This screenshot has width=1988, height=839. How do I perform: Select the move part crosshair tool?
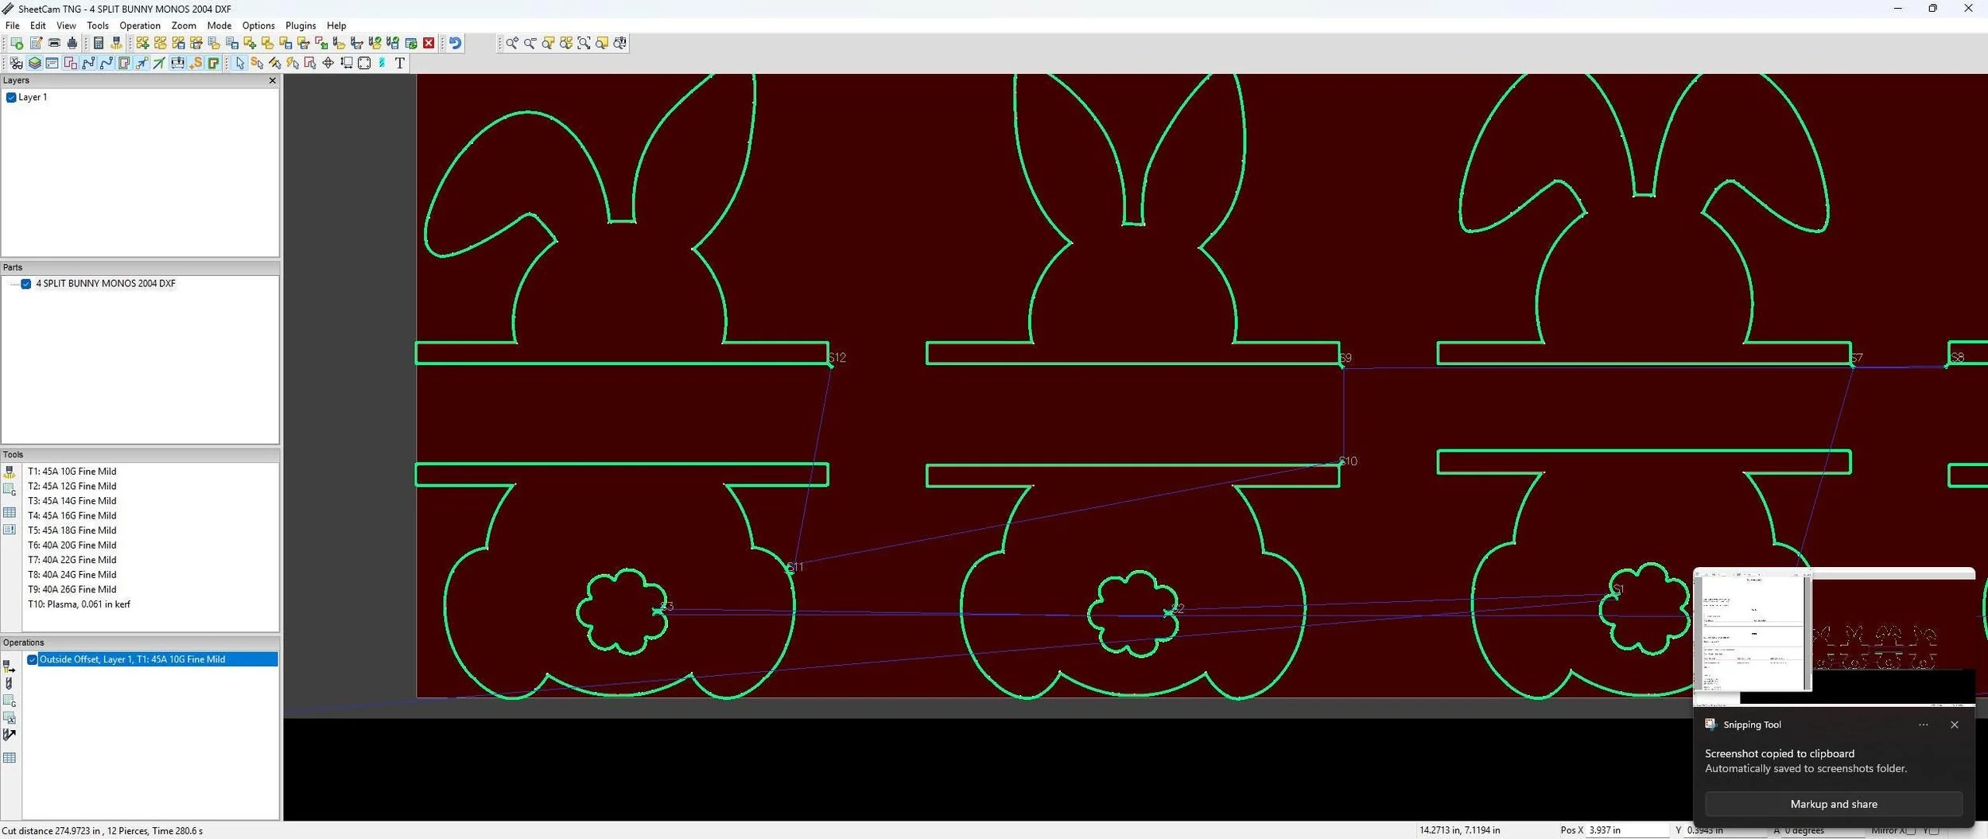coord(328,63)
